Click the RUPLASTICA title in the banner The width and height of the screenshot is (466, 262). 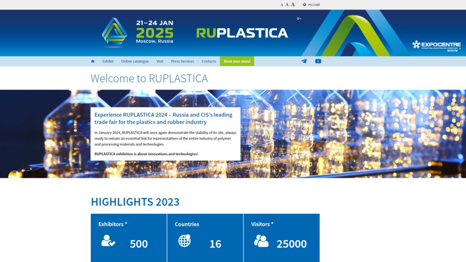[242, 33]
